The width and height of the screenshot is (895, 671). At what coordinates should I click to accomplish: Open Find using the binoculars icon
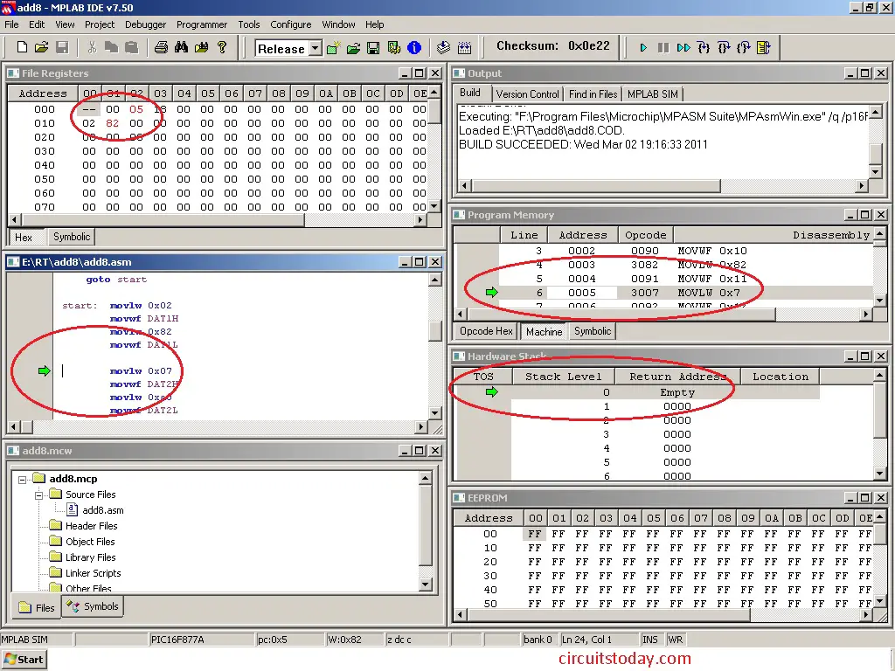click(x=182, y=47)
